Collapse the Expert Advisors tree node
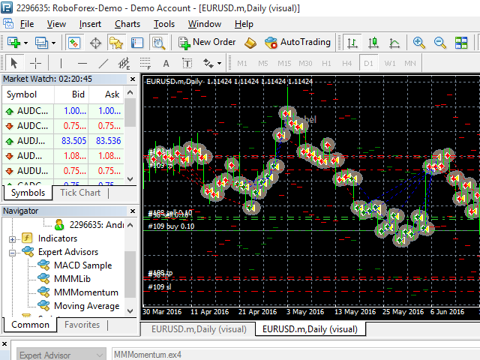 13,252
